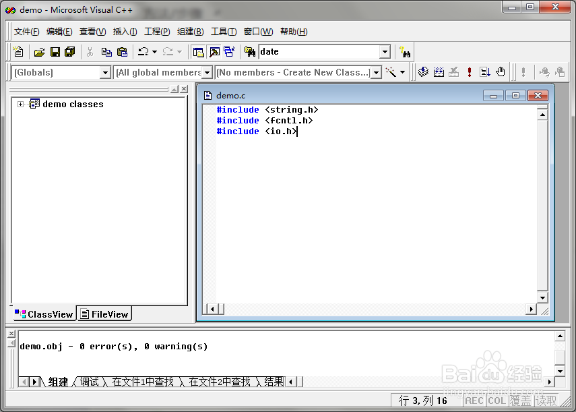
Task: Click the Cut scissors icon
Action: (90, 52)
